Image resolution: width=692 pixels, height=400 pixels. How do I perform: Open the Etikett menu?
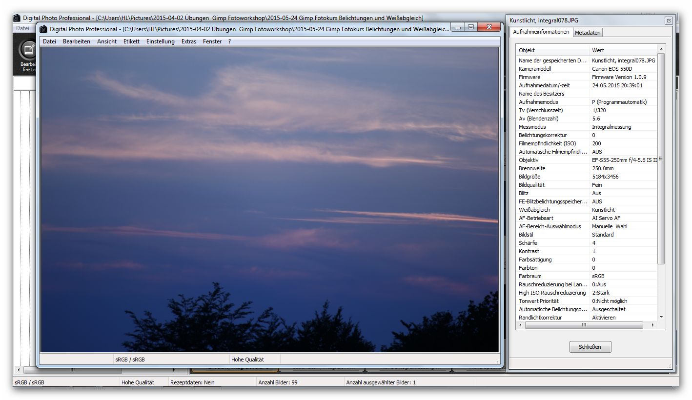click(x=131, y=41)
